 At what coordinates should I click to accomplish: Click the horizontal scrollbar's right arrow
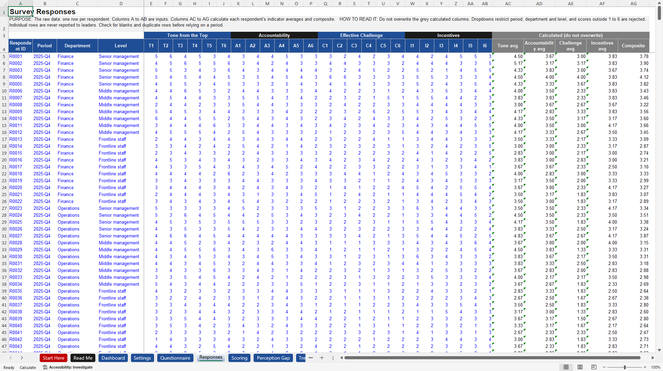(x=653, y=358)
